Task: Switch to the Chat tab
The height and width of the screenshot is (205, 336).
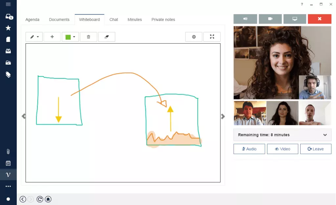Action: [x=114, y=20]
